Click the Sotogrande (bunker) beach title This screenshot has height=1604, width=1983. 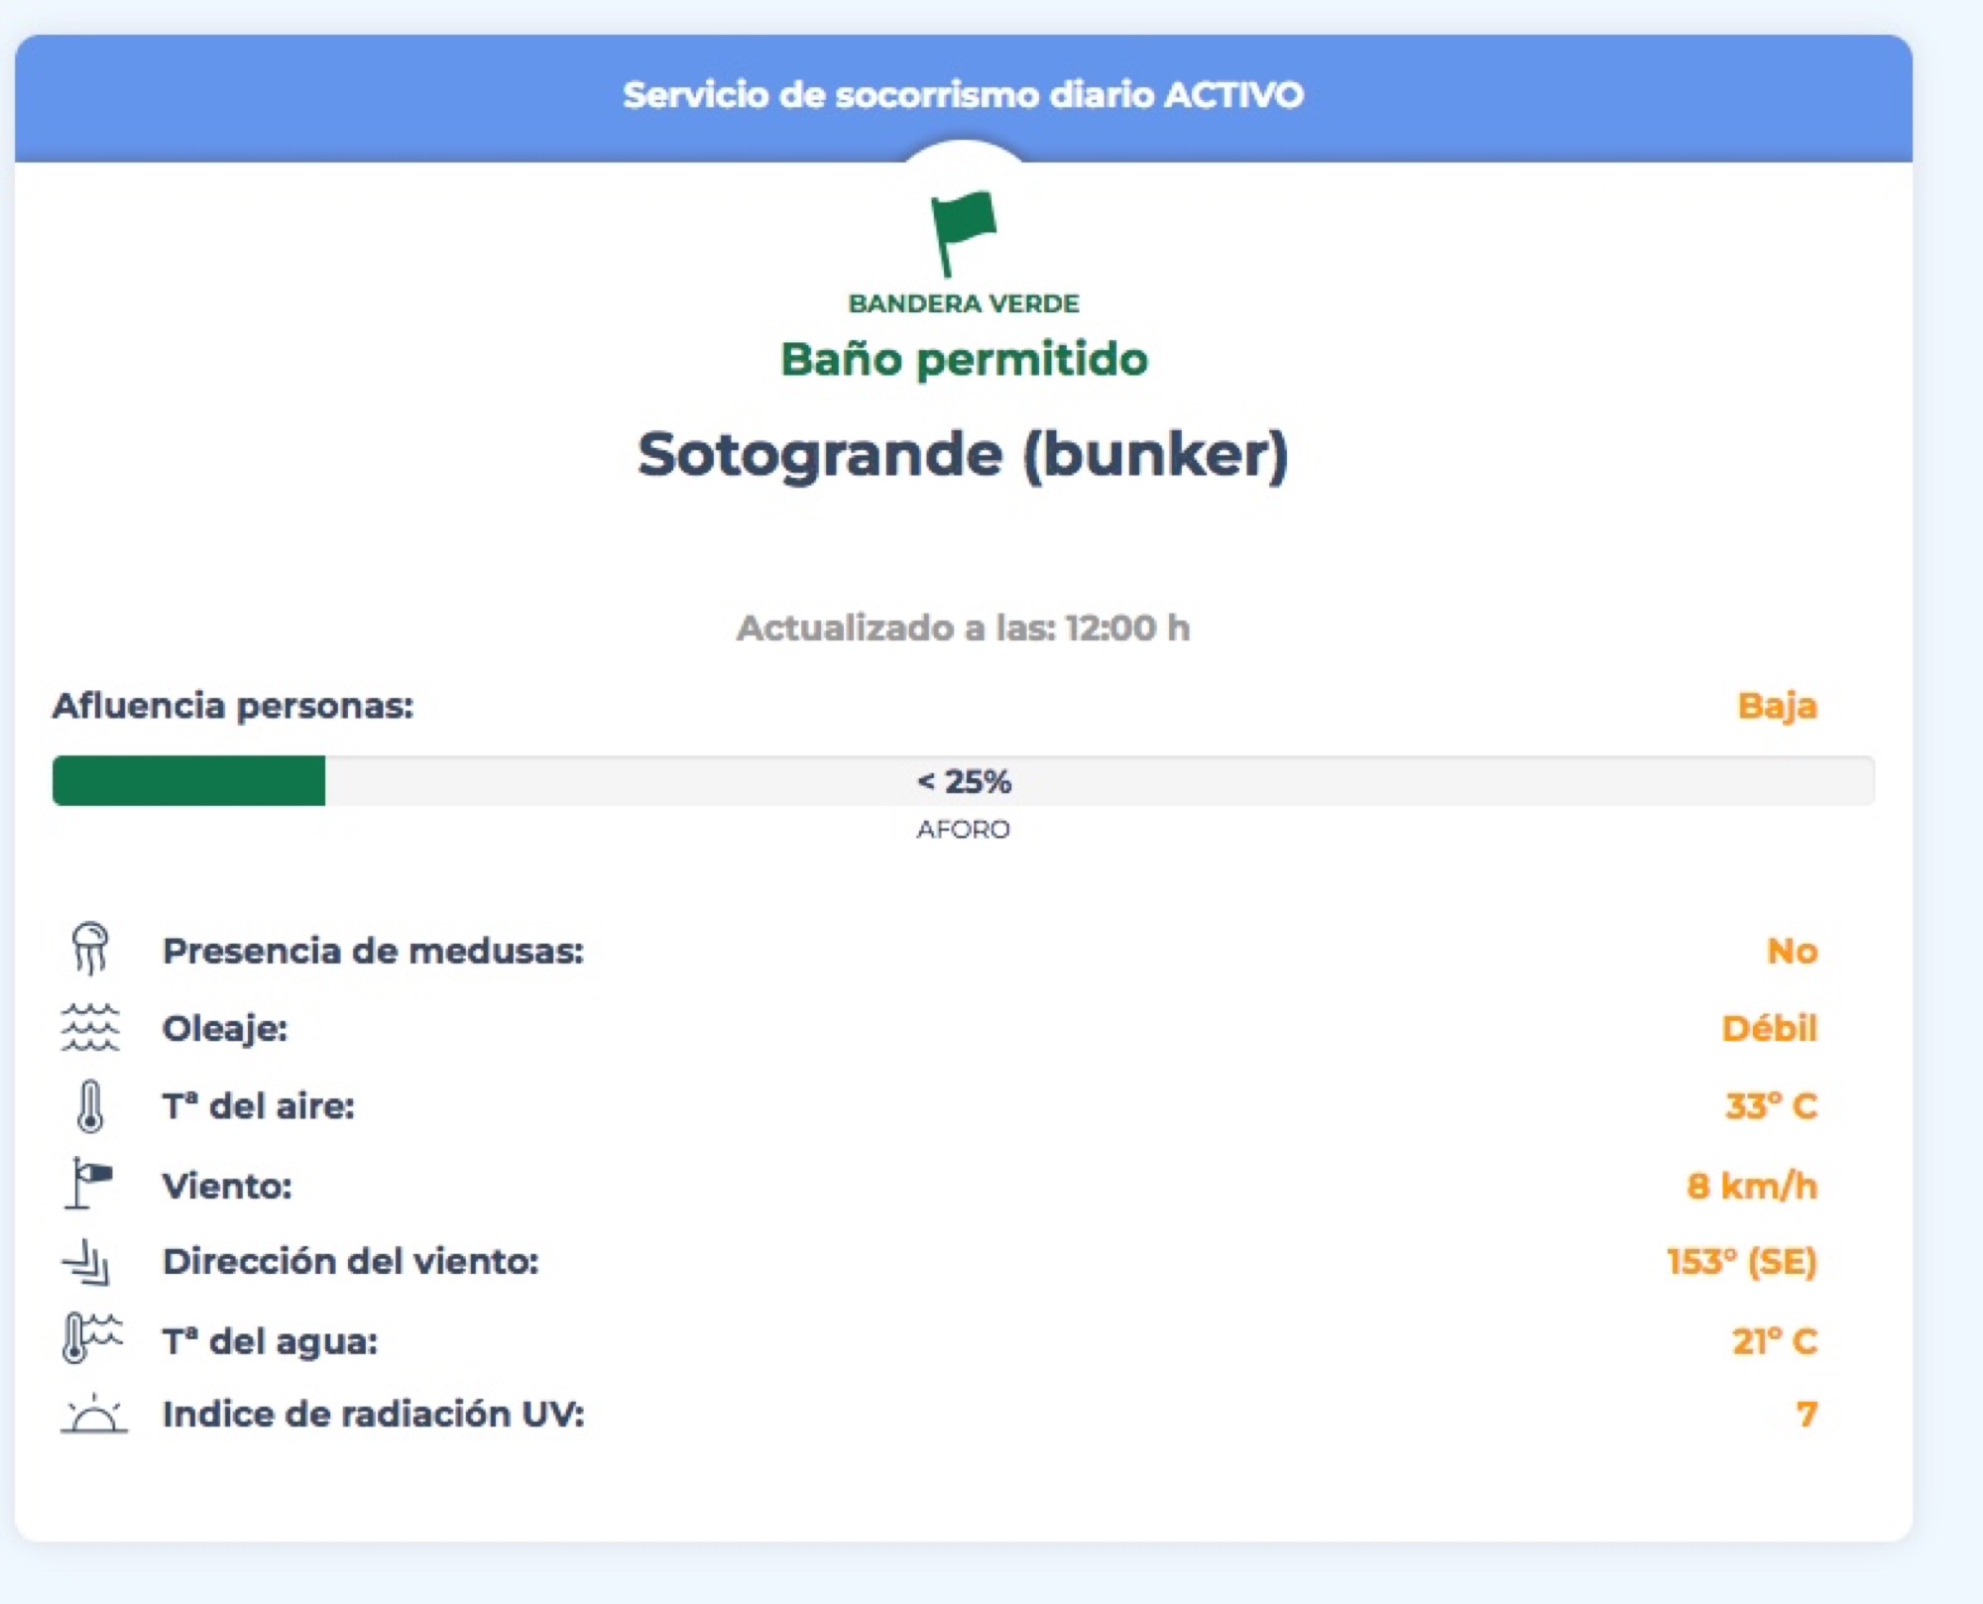click(963, 454)
